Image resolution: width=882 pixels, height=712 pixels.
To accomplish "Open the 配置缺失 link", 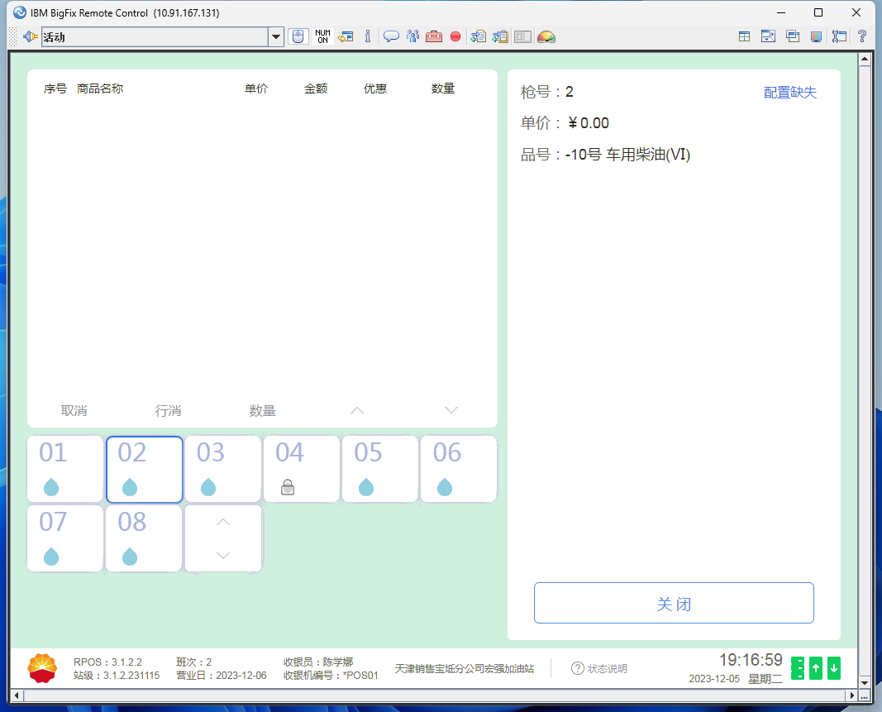I will pyautogui.click(x=789, y=93).
